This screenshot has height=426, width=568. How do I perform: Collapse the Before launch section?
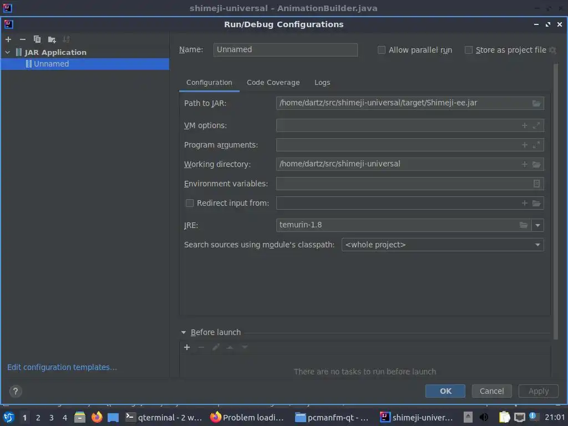[183, 333]
